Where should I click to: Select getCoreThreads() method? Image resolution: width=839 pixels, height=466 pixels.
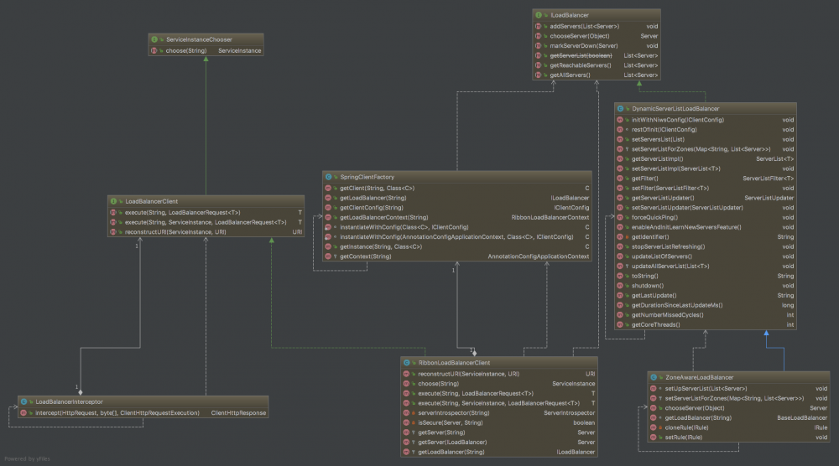(706, 325)
